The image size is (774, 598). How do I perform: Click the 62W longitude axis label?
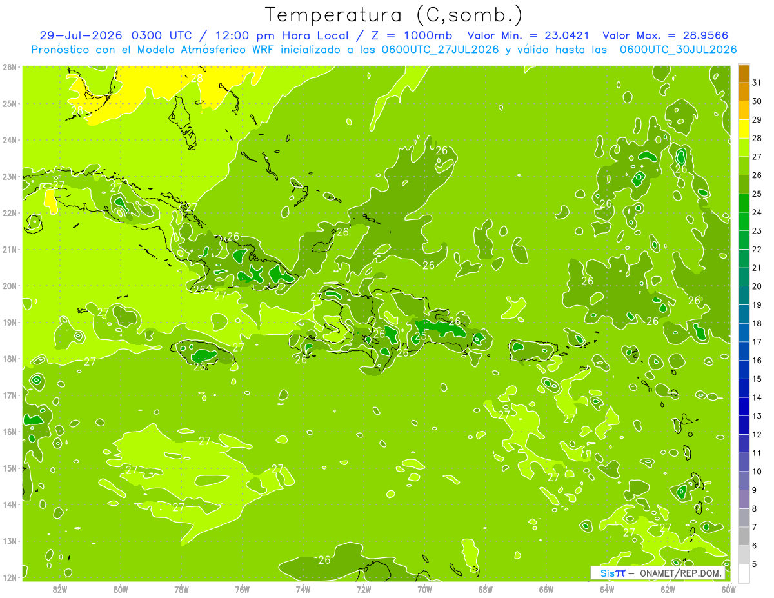pyautogui.click(x=668, y=589)
